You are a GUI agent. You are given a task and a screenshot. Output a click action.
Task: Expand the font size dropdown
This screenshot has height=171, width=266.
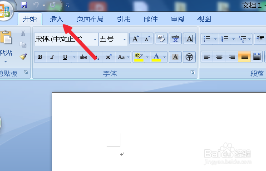(124, 39)
